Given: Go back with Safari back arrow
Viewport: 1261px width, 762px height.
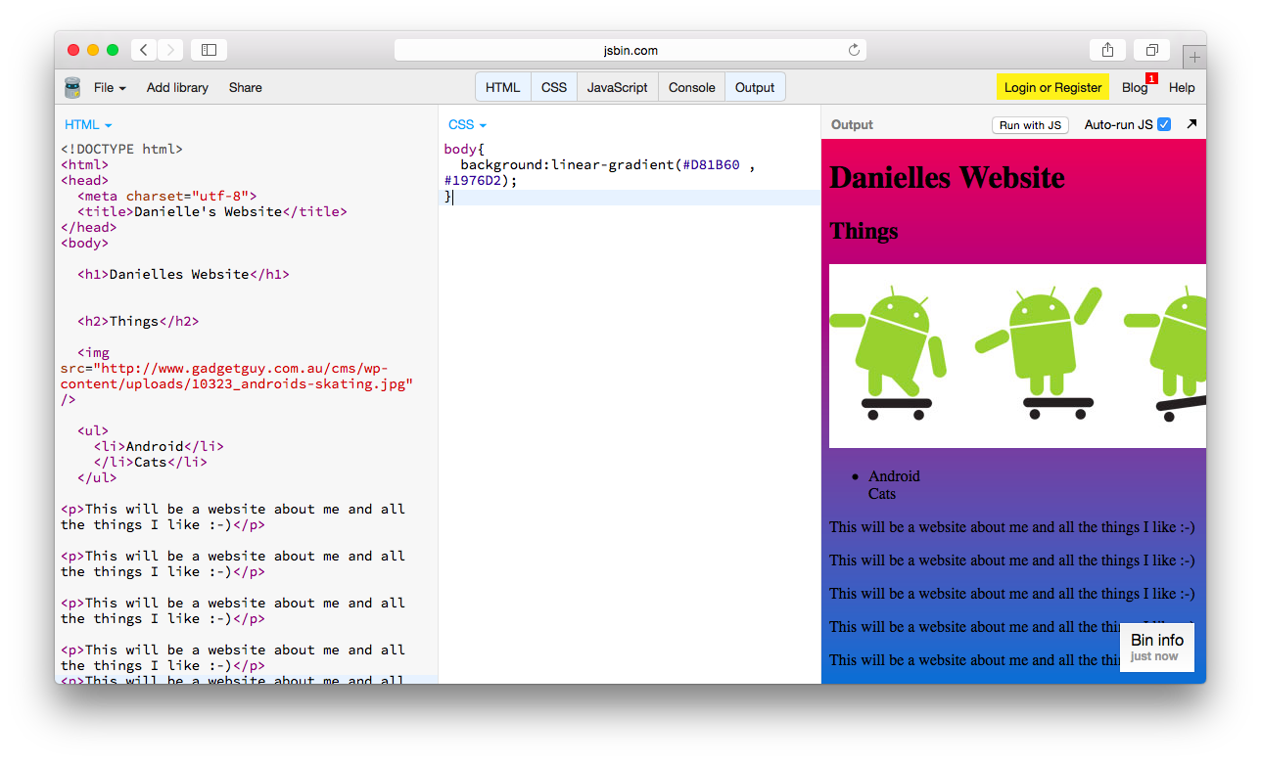Looking at the screenshot, I should 144,50.
